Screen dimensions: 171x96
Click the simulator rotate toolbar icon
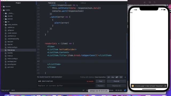tap(155, 2)
